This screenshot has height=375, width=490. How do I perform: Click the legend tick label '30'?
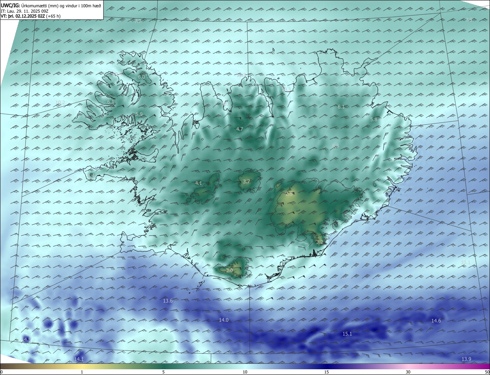pyautogui.click(x=408, y=372)
